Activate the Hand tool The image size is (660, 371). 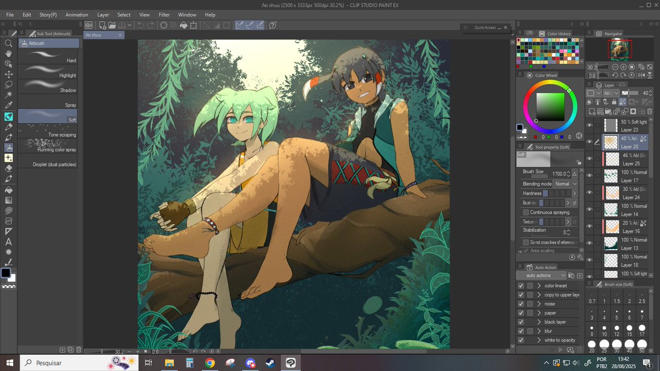[x=8, y=53]
